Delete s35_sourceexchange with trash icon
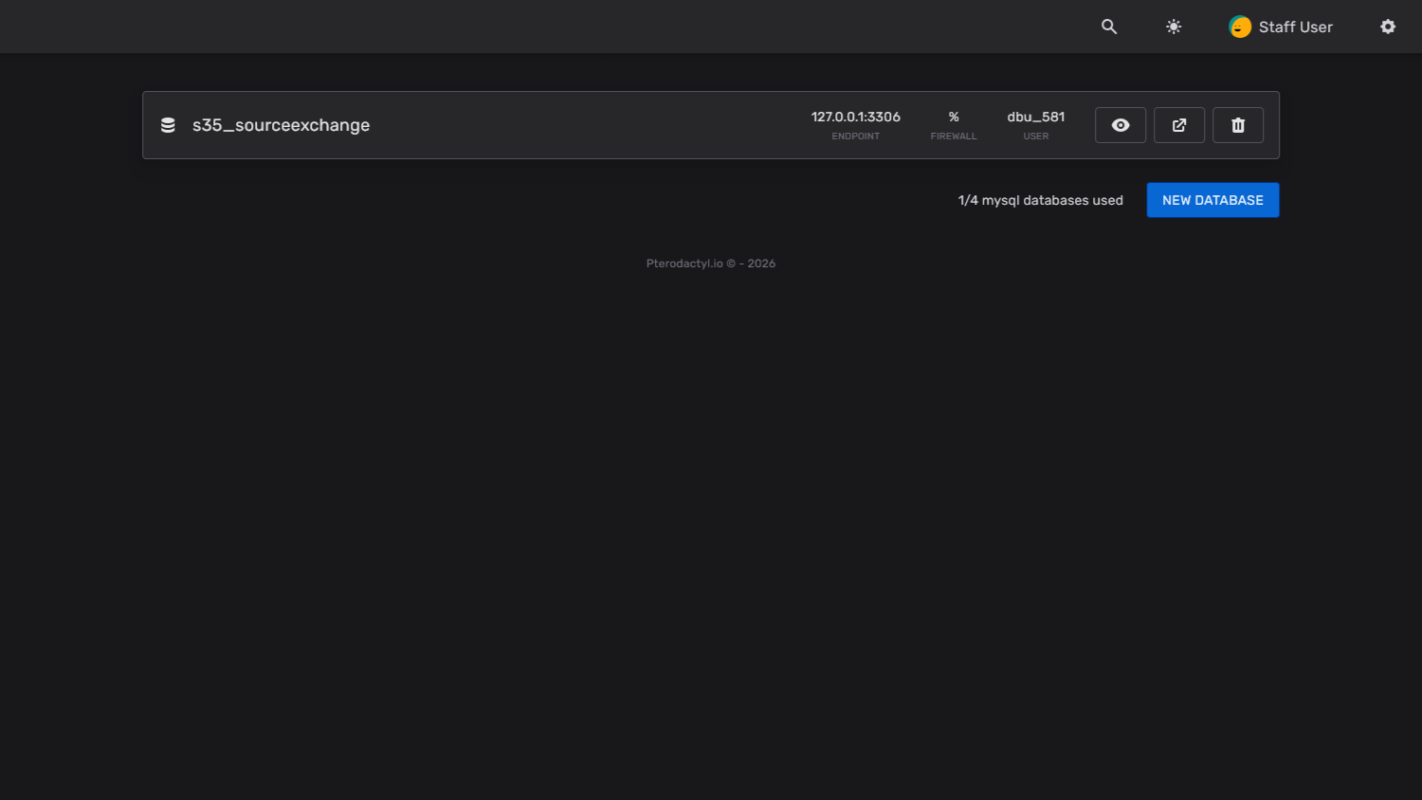Viewport: 1422px width, 800px height. pos(1238,125)
